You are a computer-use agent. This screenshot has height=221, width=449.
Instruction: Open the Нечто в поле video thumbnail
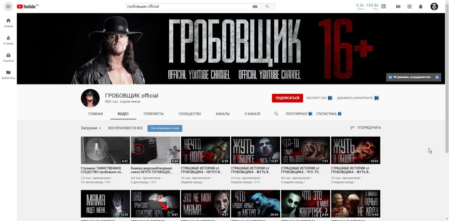coord(206,150)
